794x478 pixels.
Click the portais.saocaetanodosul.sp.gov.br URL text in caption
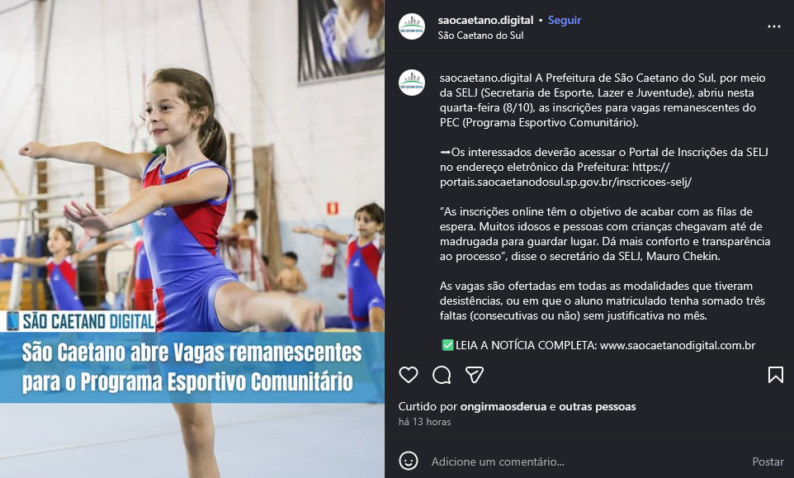(565, 182)
